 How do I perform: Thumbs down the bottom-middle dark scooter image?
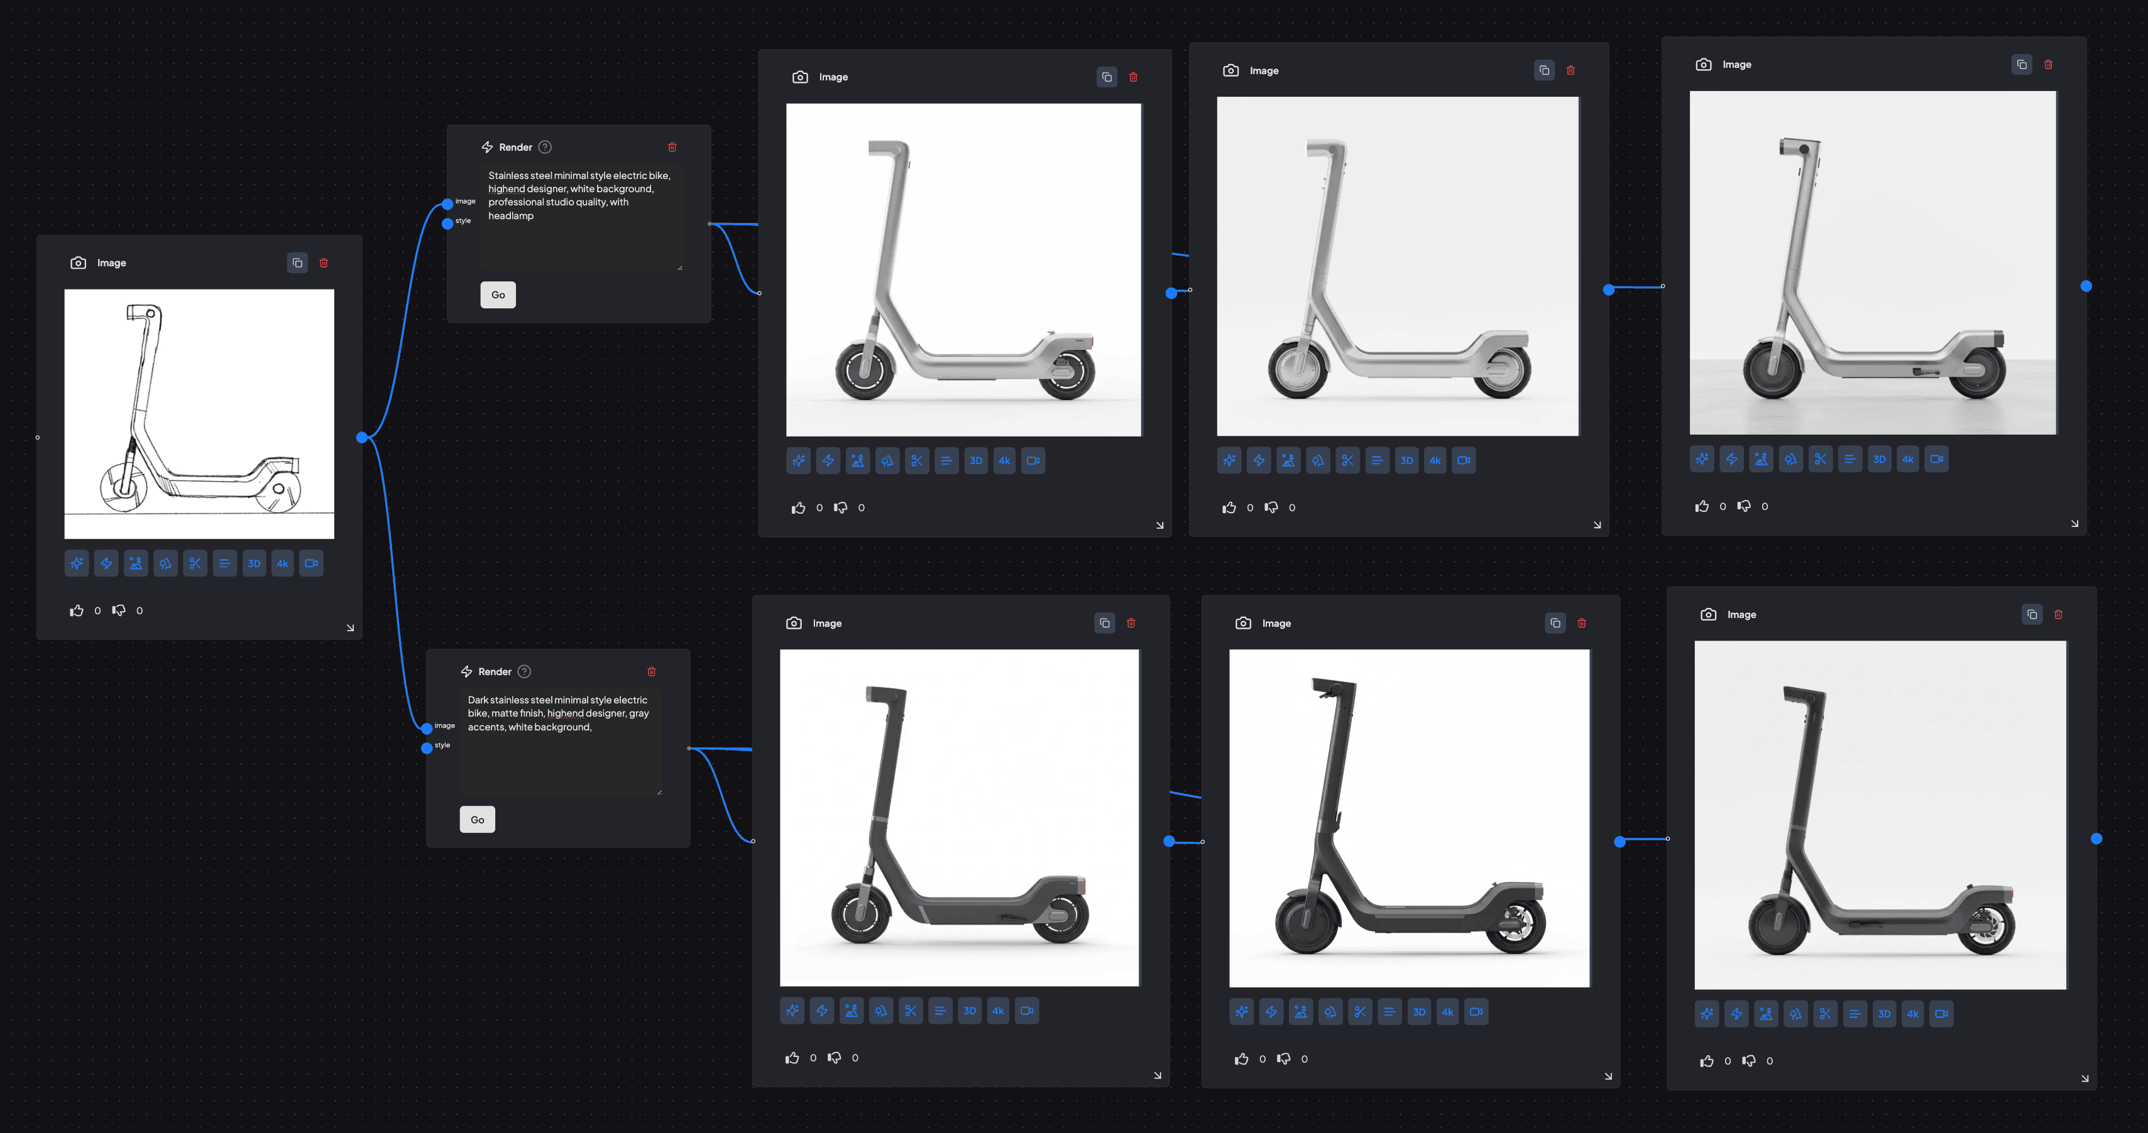point(1283,1059)
